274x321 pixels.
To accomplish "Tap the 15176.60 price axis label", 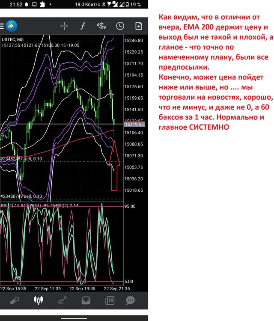I will [134, 86].
